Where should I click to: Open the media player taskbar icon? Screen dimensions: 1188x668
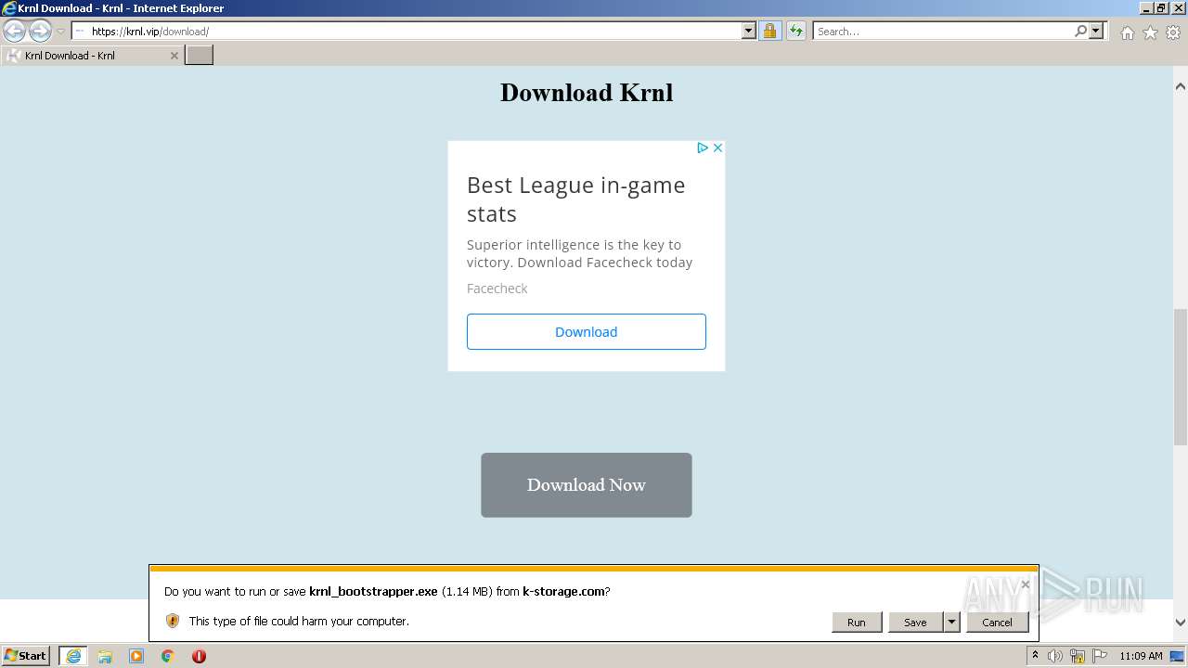[x=136, y=656]
